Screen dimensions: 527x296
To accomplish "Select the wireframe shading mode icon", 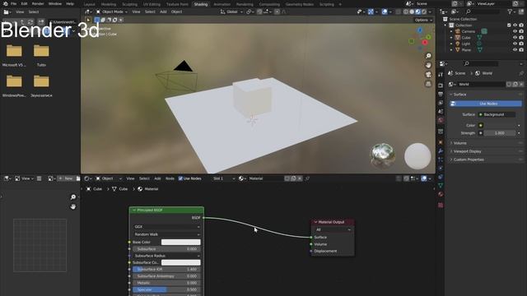I will 406,12.
